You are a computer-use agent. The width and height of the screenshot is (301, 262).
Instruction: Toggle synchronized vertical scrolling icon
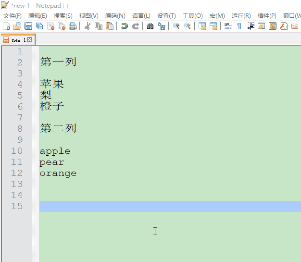pyautogui.click(x=202, y=26)
